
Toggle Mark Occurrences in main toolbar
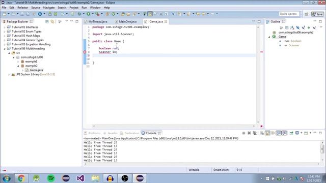tap(150, 14)
